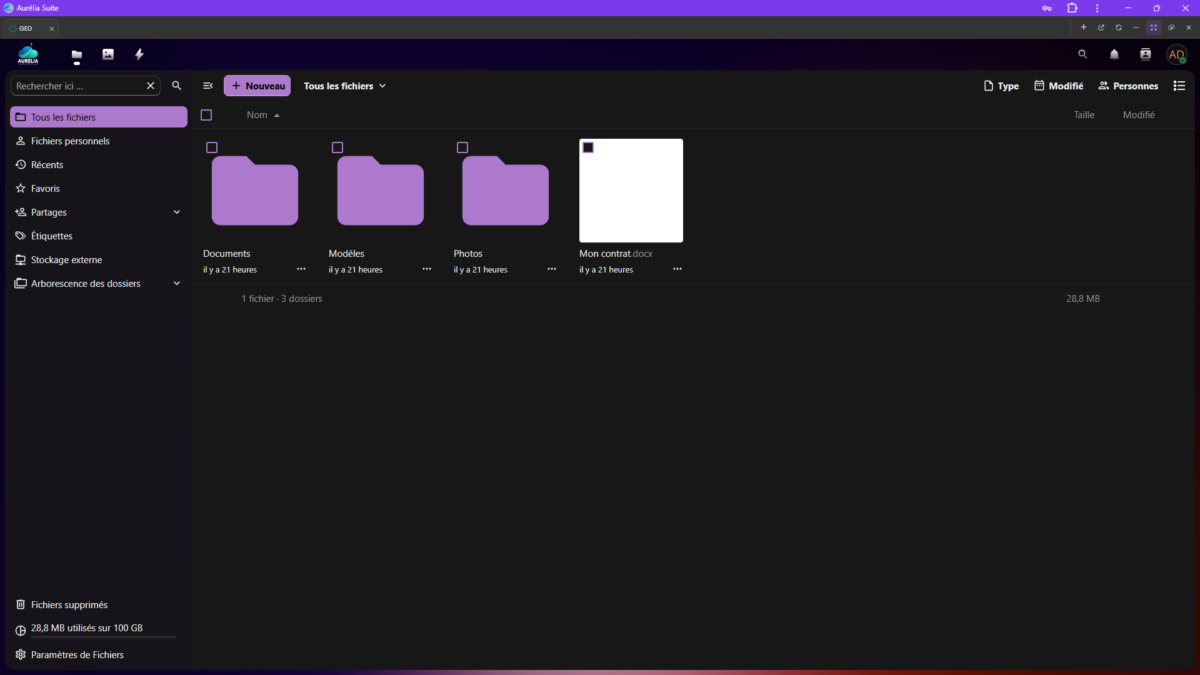Open the Mon contrat.docx preview thumbnail

[x=631, y=191]
